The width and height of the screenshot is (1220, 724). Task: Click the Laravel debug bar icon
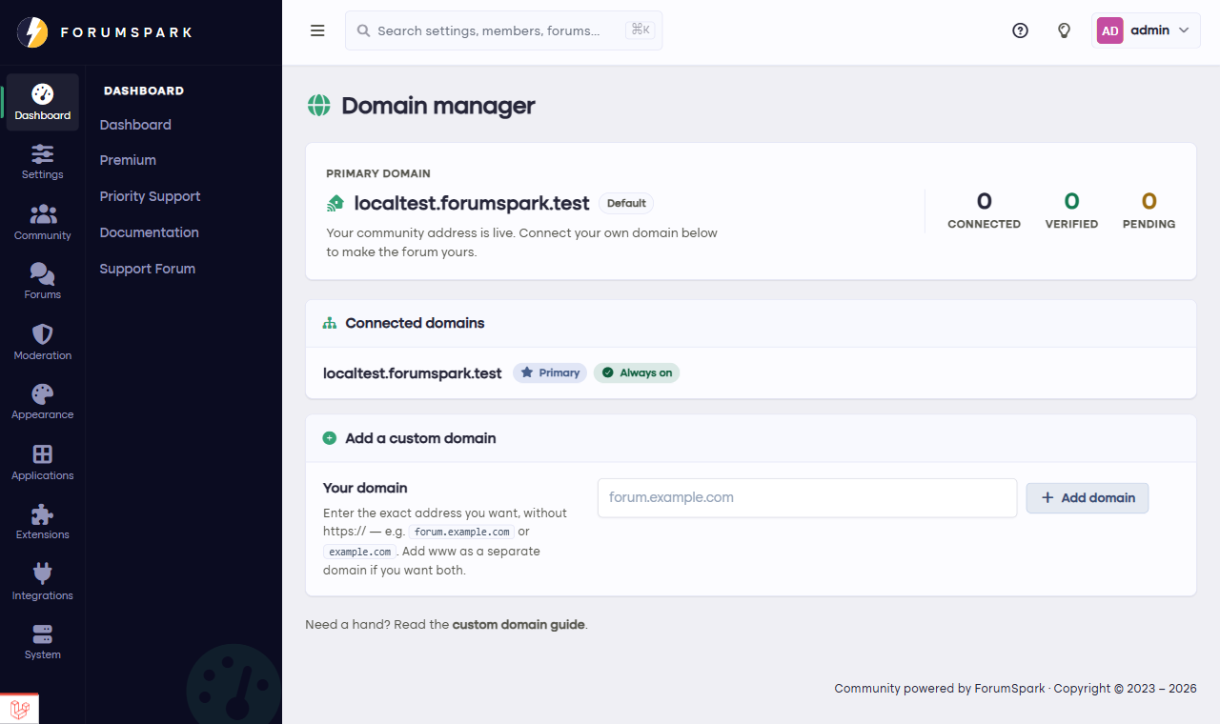[x=20, y=709]
